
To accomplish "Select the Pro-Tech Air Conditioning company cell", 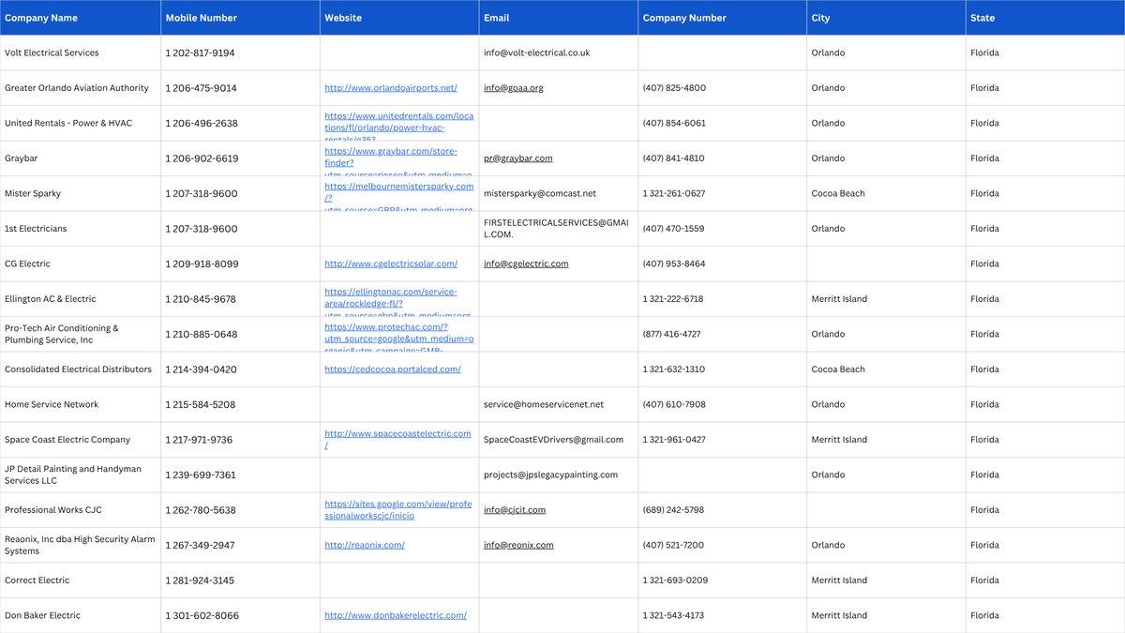I will tap(81, 334).
